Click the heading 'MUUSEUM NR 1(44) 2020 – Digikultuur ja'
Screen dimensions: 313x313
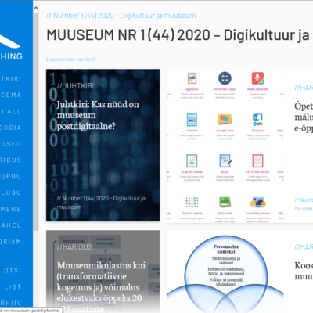(178, 35)
